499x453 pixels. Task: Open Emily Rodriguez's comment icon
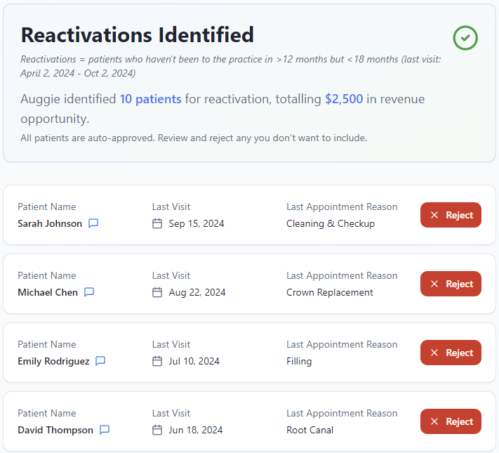tap(100, 361)
